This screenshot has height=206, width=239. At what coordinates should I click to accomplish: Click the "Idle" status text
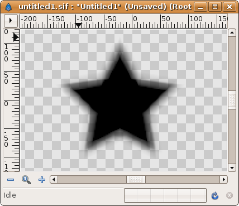pos(10,195)
